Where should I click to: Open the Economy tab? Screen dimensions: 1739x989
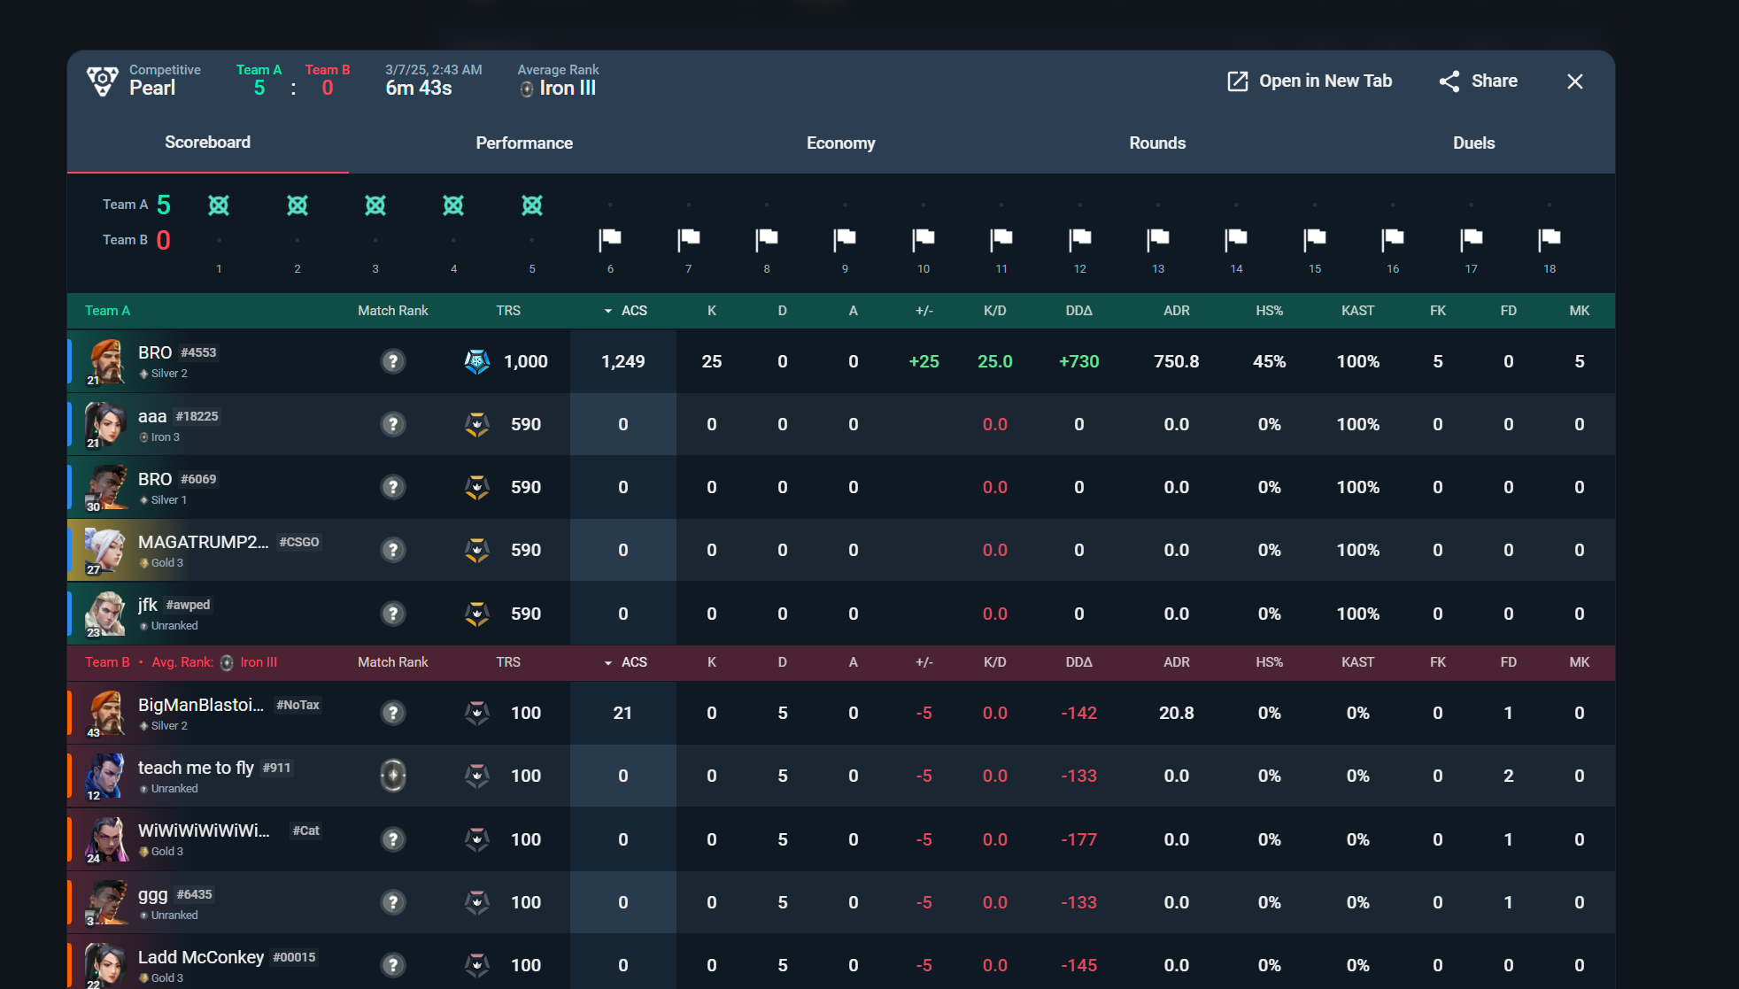click(840, 143)
